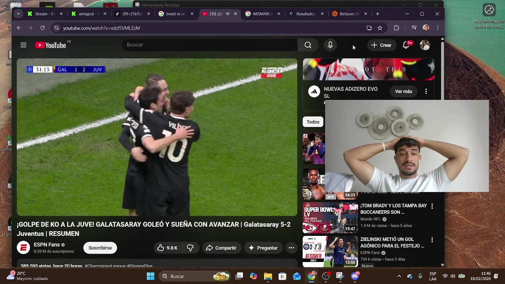Open Chrome profile avatar
505x284 pixels.
[426, 28]
